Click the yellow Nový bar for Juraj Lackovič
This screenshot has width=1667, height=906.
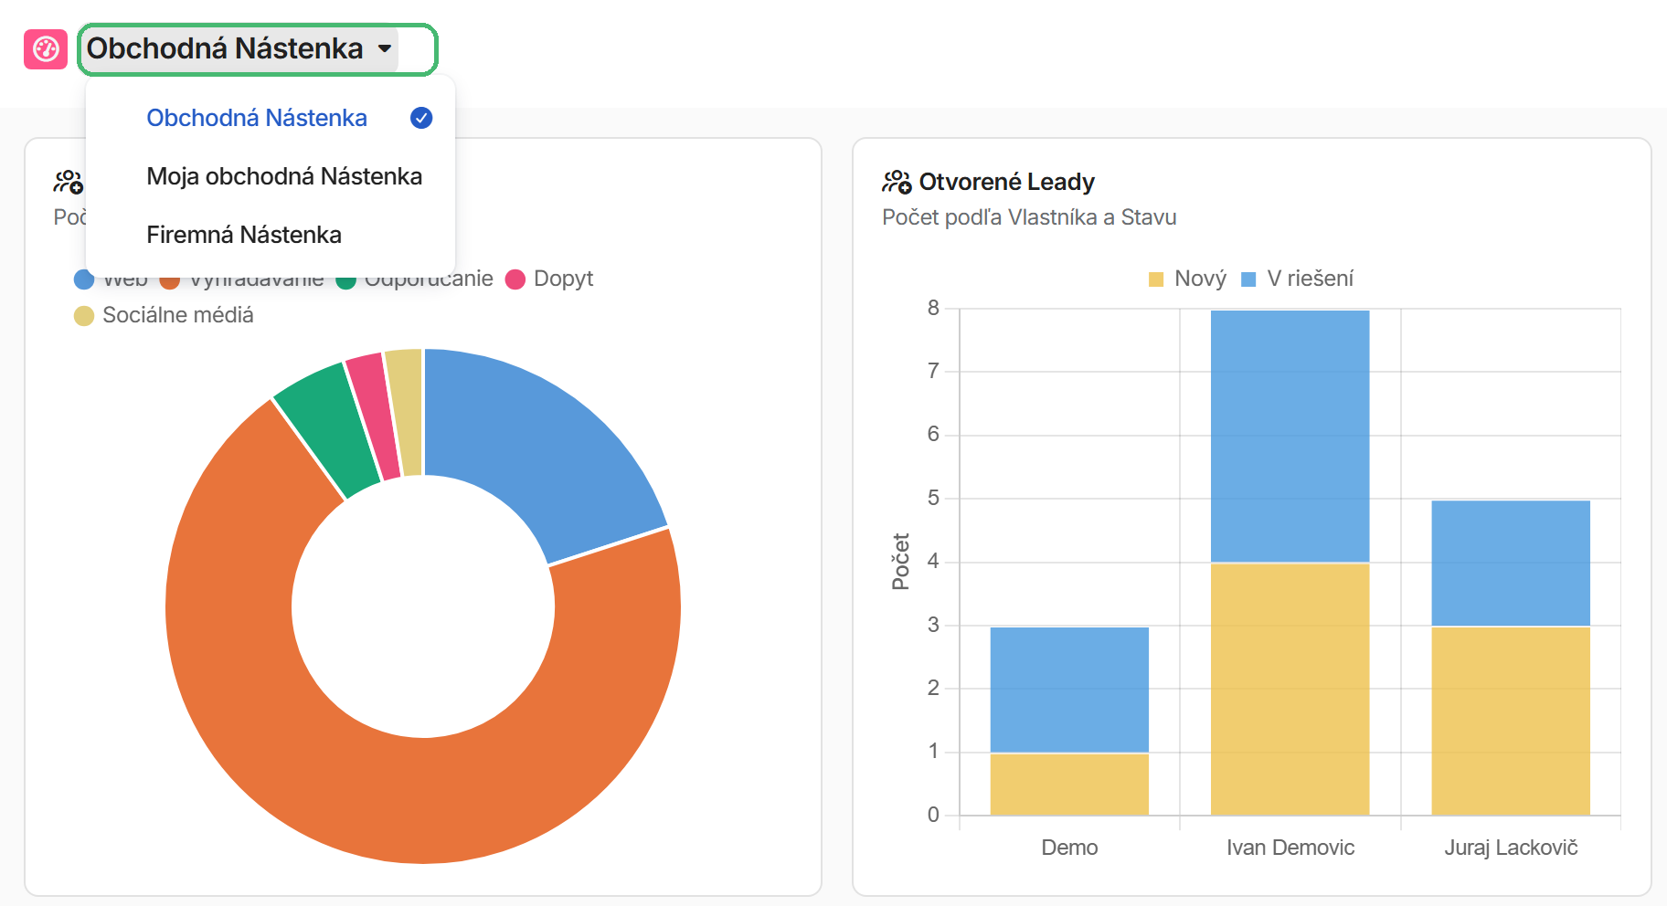click(x=1511, y=722)
